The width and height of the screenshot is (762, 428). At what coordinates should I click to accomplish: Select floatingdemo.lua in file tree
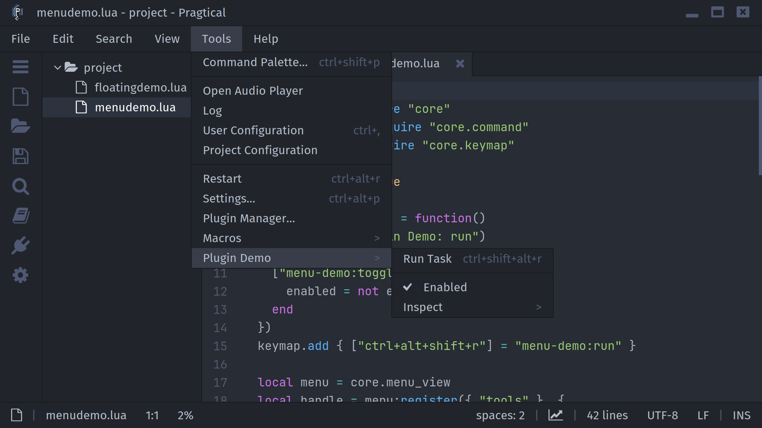tap(117, 88)
